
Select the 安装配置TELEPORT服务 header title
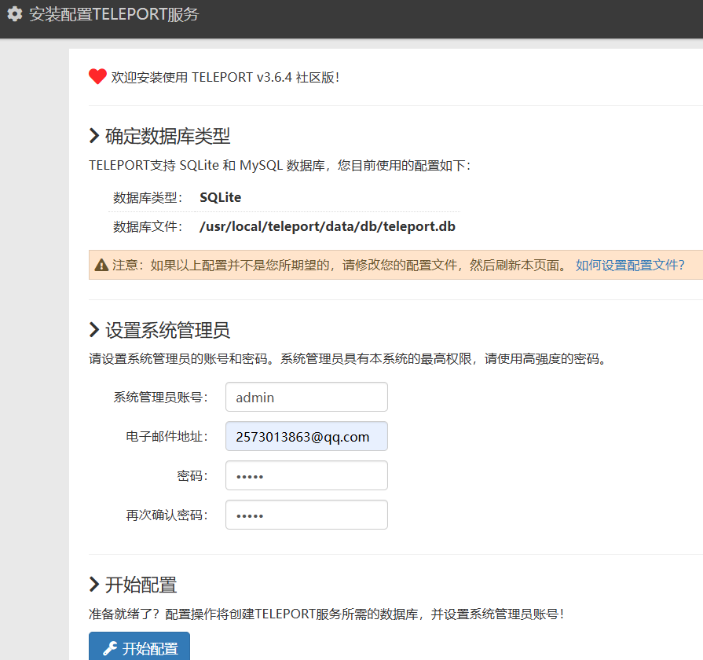pyautogui.click(x=114, y=14)
